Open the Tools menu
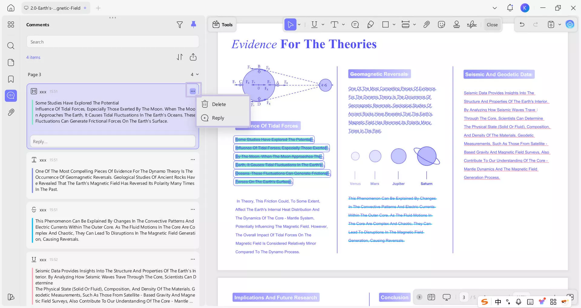Screen dimensions: 581x308 tap(222, 25)
